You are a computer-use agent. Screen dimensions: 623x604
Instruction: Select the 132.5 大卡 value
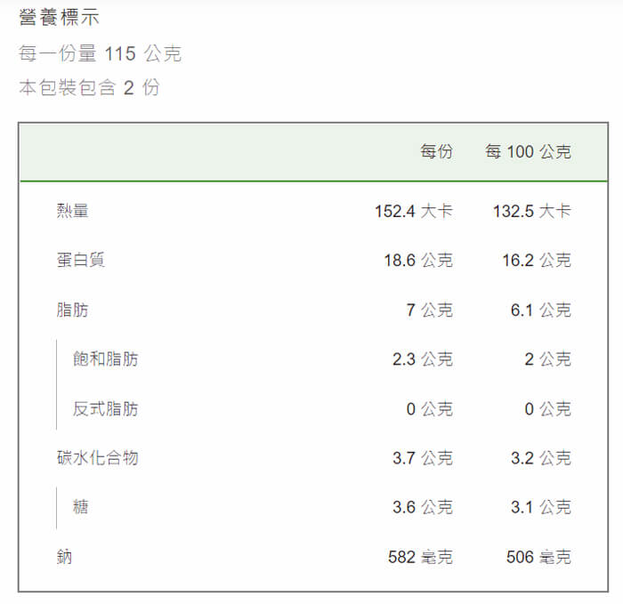(532, 211)
